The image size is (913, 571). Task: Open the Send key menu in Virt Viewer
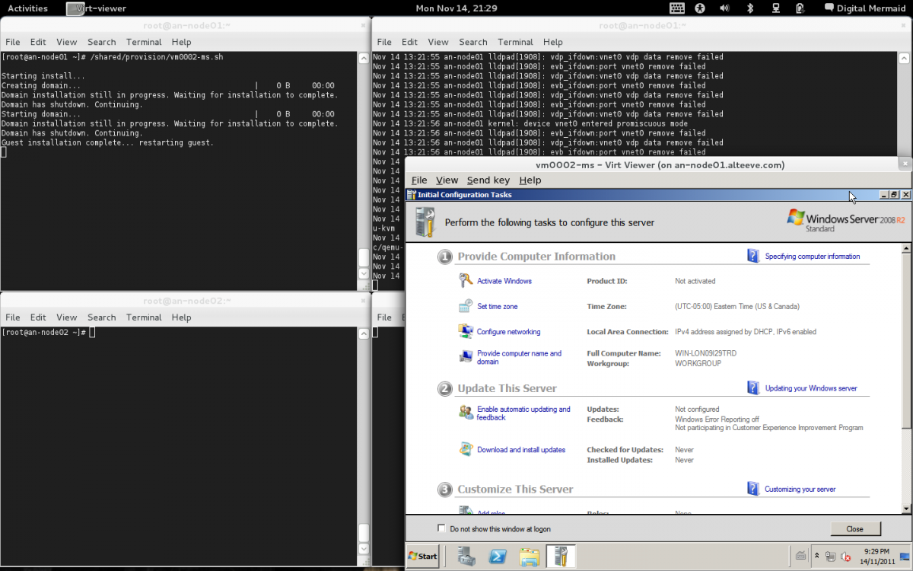click(x=488, y=180)
